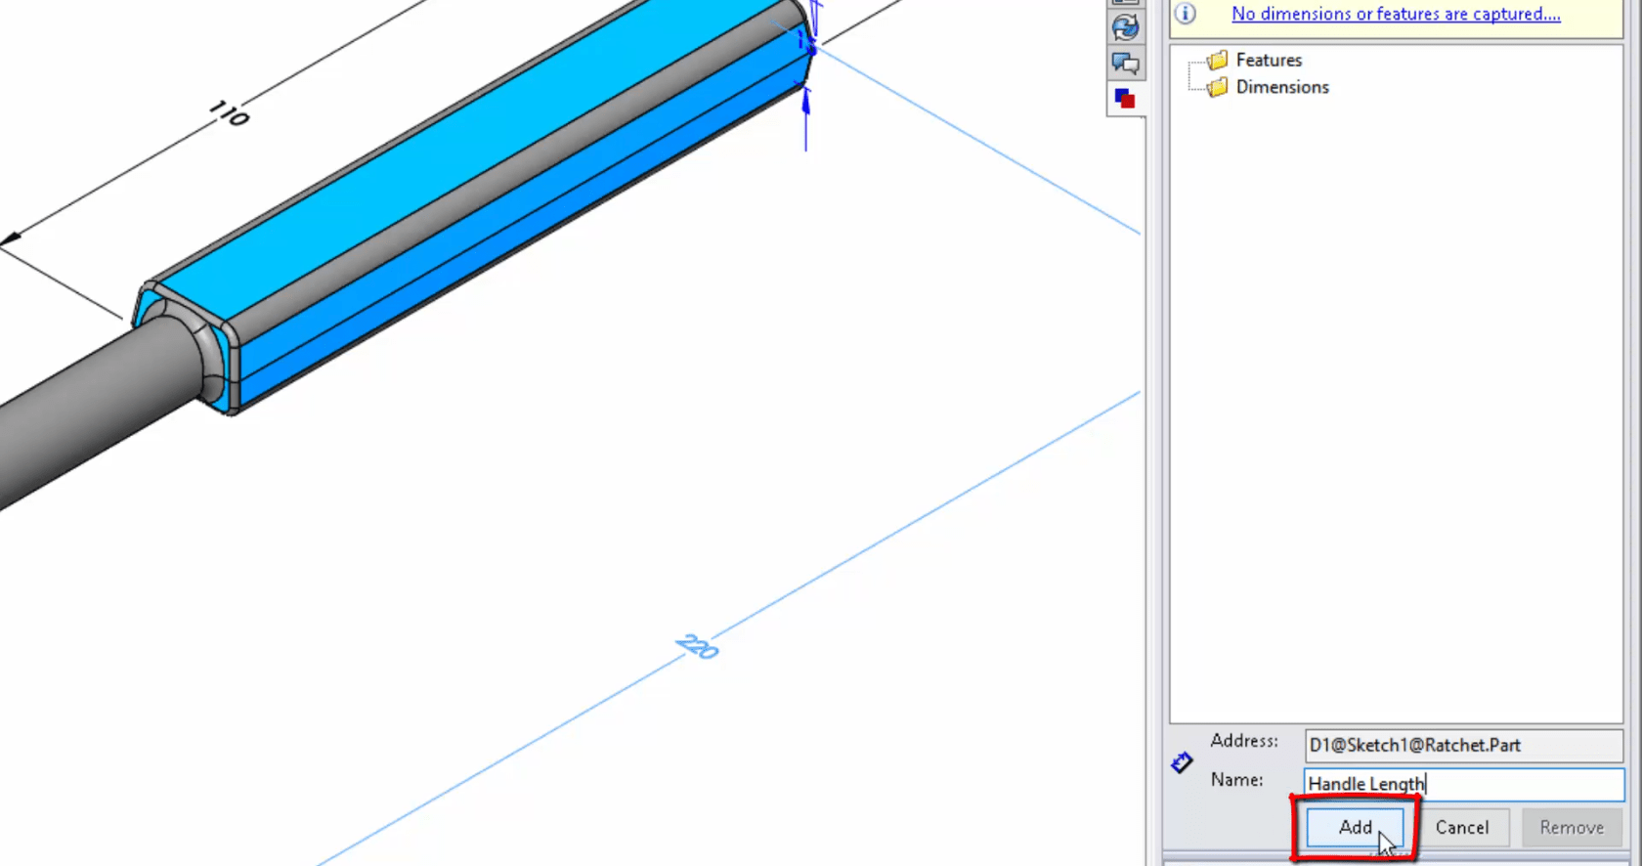Select the 110 dimension in the model view
This screenshot has height=866, width=1642.
tap(230, 114)
